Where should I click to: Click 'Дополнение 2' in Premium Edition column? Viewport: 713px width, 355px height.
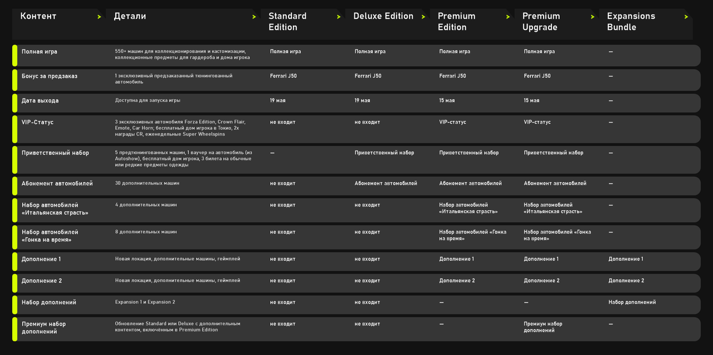coord(457,281)
